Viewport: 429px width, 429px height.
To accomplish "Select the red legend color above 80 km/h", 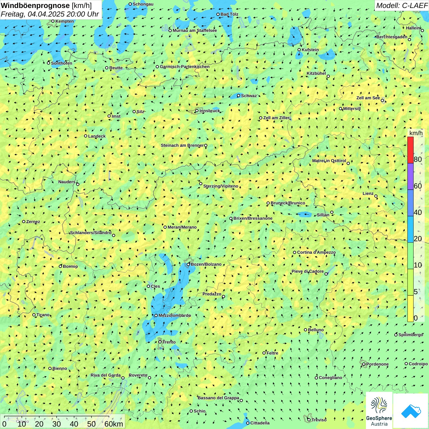I will tap(410, 150).
